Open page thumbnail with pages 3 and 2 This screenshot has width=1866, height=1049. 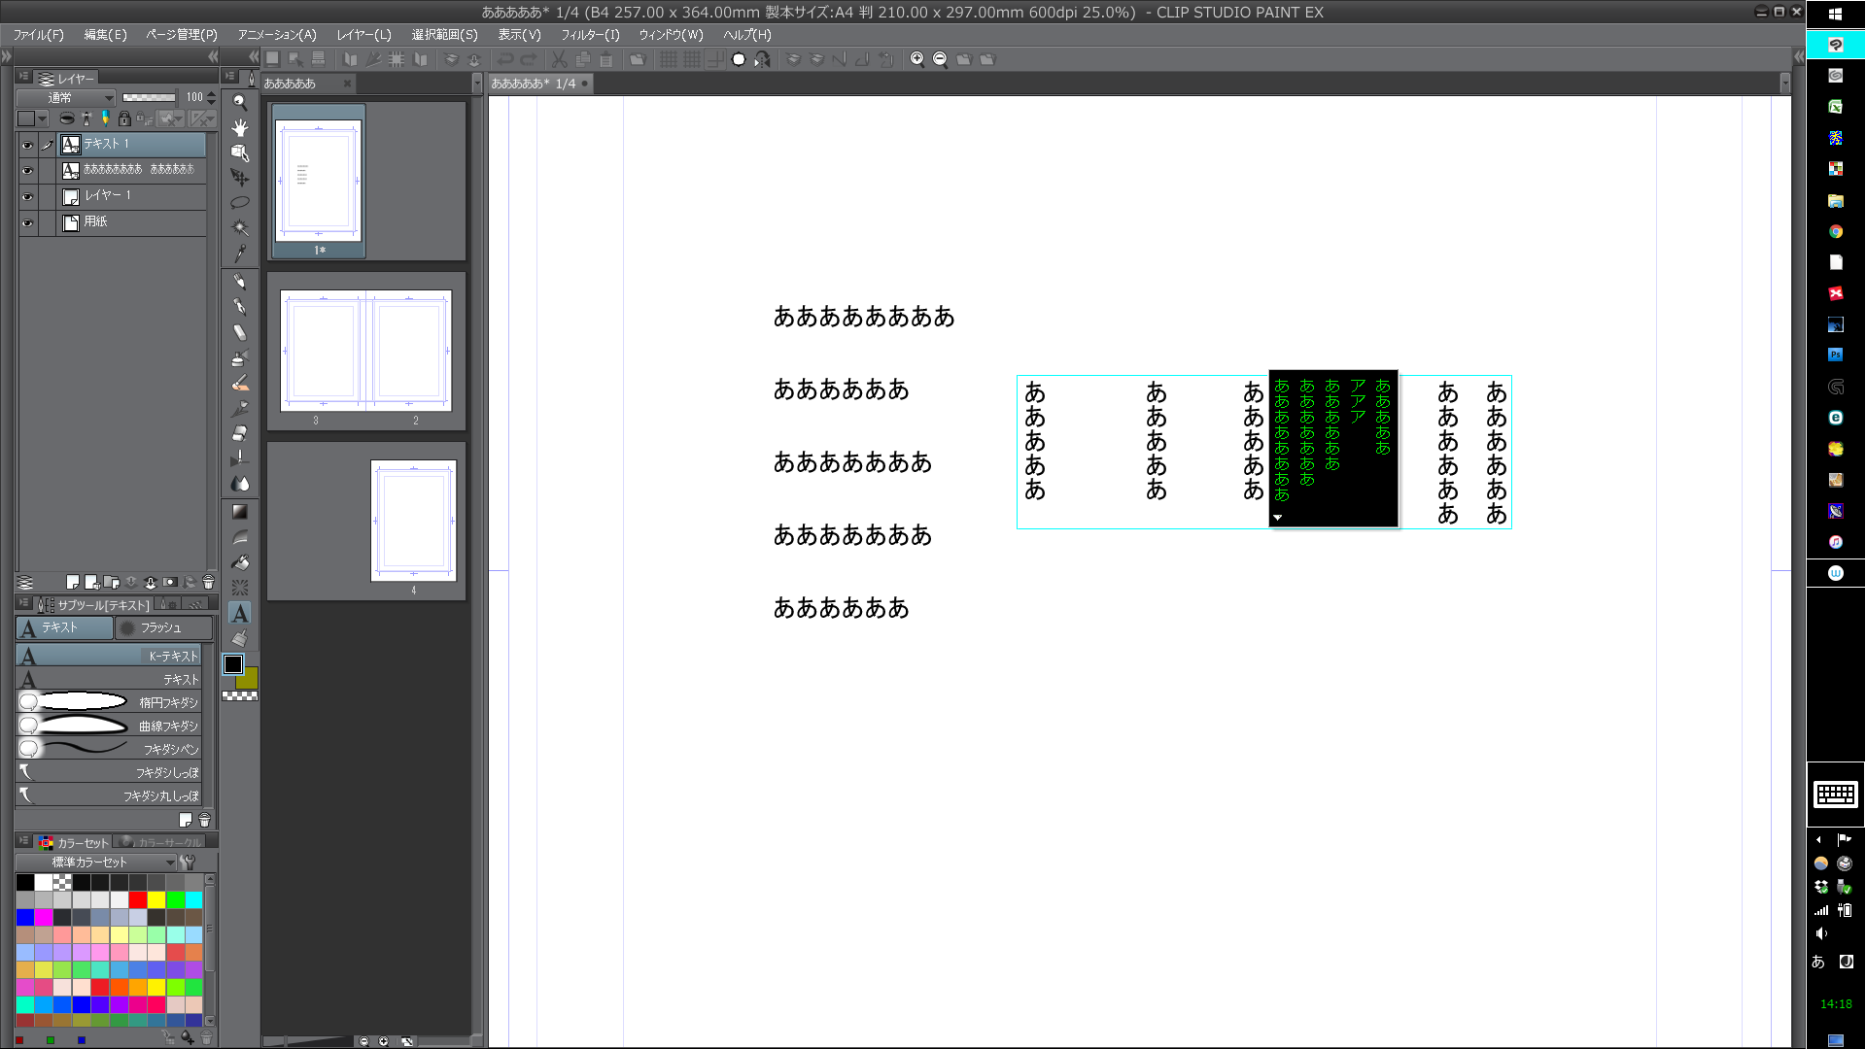click(365, 352)
